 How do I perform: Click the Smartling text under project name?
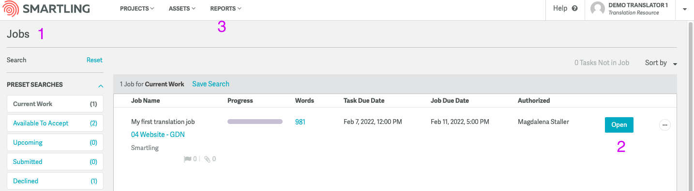click(x=145, y=148)
